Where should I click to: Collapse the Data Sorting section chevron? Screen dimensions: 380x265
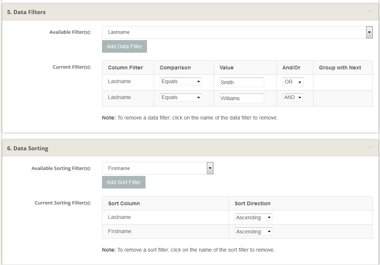pyautogui.click(x=370, y=148)
